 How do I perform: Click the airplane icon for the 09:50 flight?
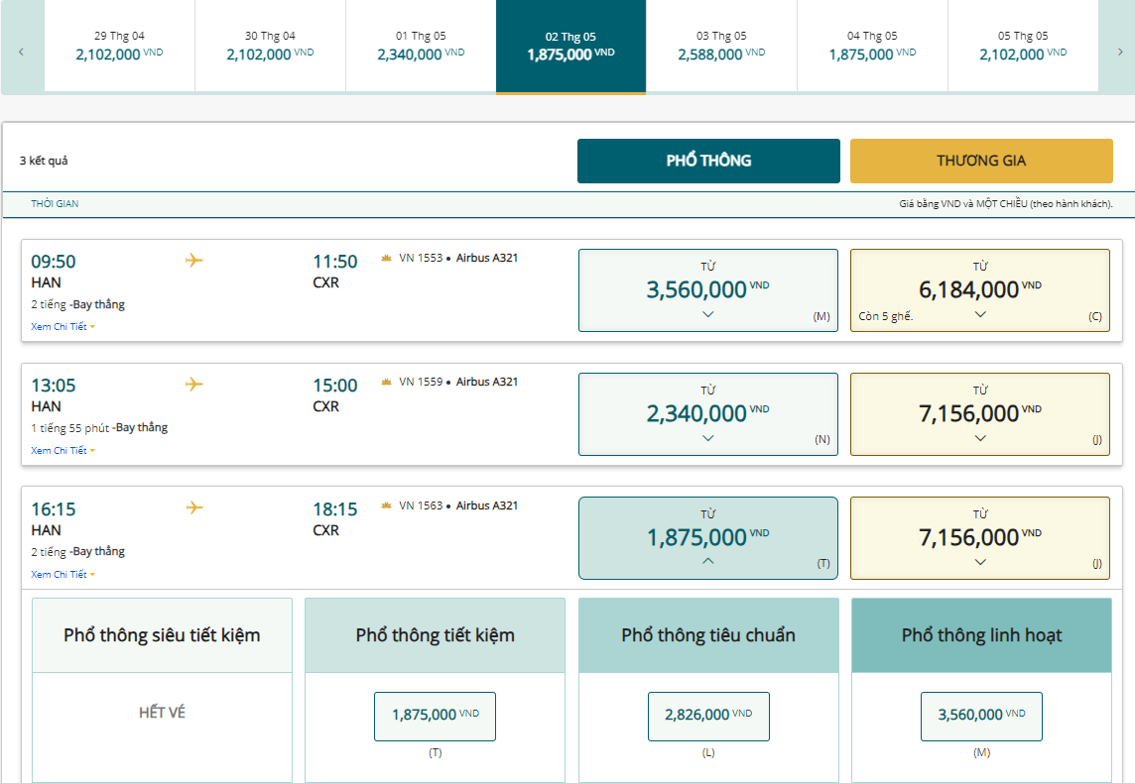(x=194, y=261)
